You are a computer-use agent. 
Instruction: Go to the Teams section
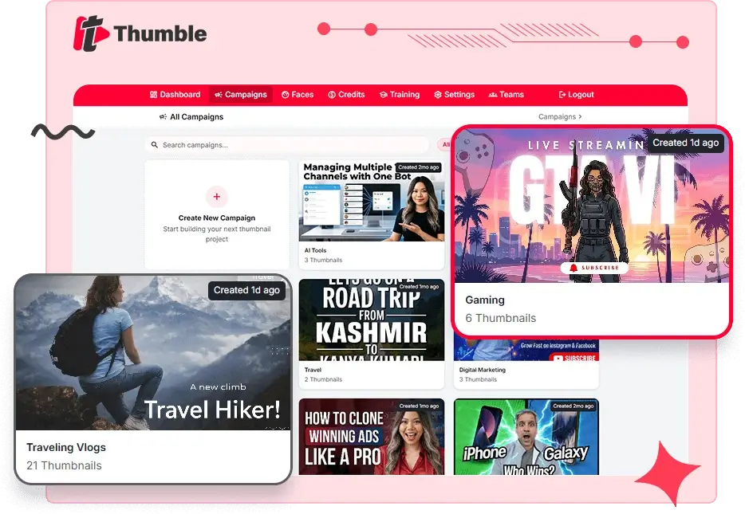point(506,95)
